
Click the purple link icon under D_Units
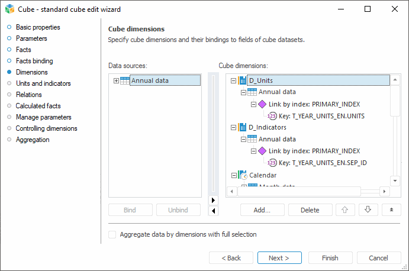[262, 104]
